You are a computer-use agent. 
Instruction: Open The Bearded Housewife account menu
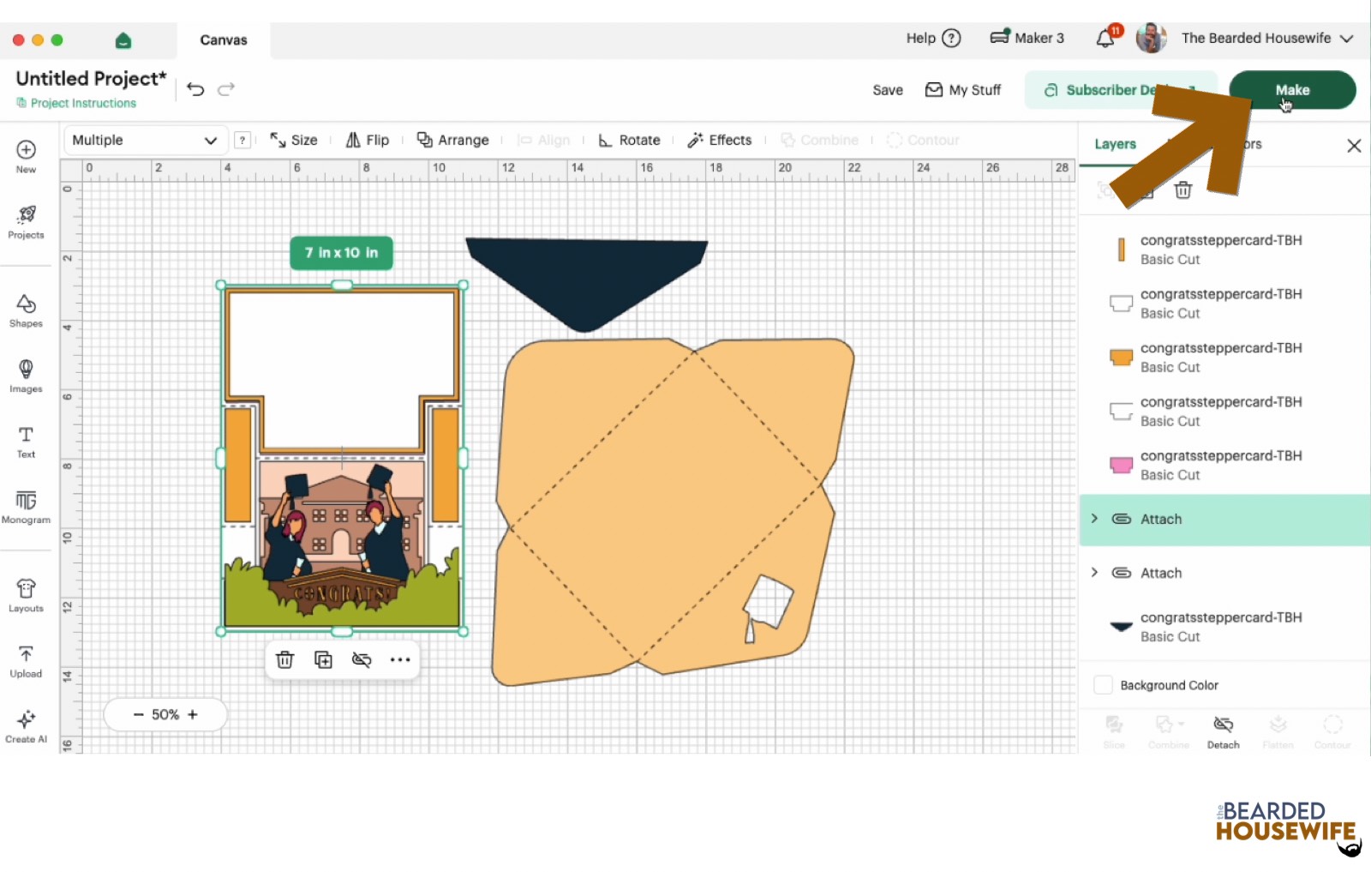(1267, 38)
